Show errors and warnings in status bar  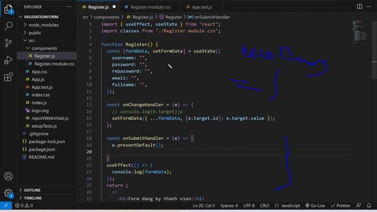(24, 206)
